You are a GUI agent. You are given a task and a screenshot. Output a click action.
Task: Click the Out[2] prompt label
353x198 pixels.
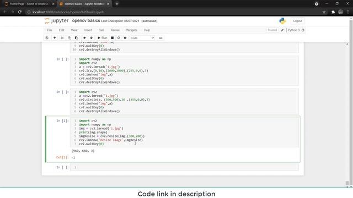pos(62,157)
